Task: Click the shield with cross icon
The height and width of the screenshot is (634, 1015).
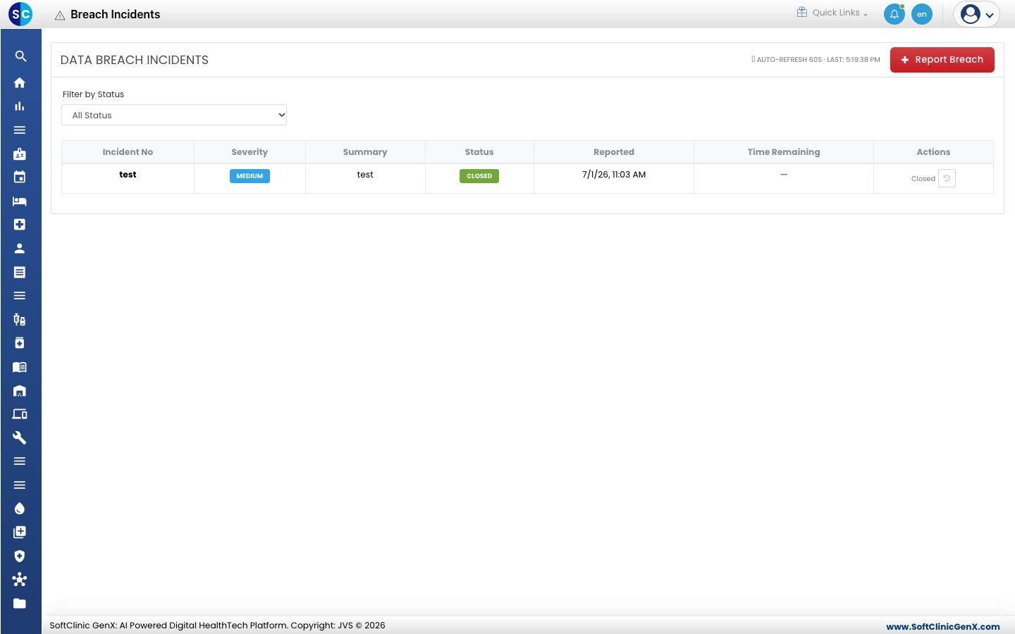Action: pyautogui.click(x=20, y=557)
